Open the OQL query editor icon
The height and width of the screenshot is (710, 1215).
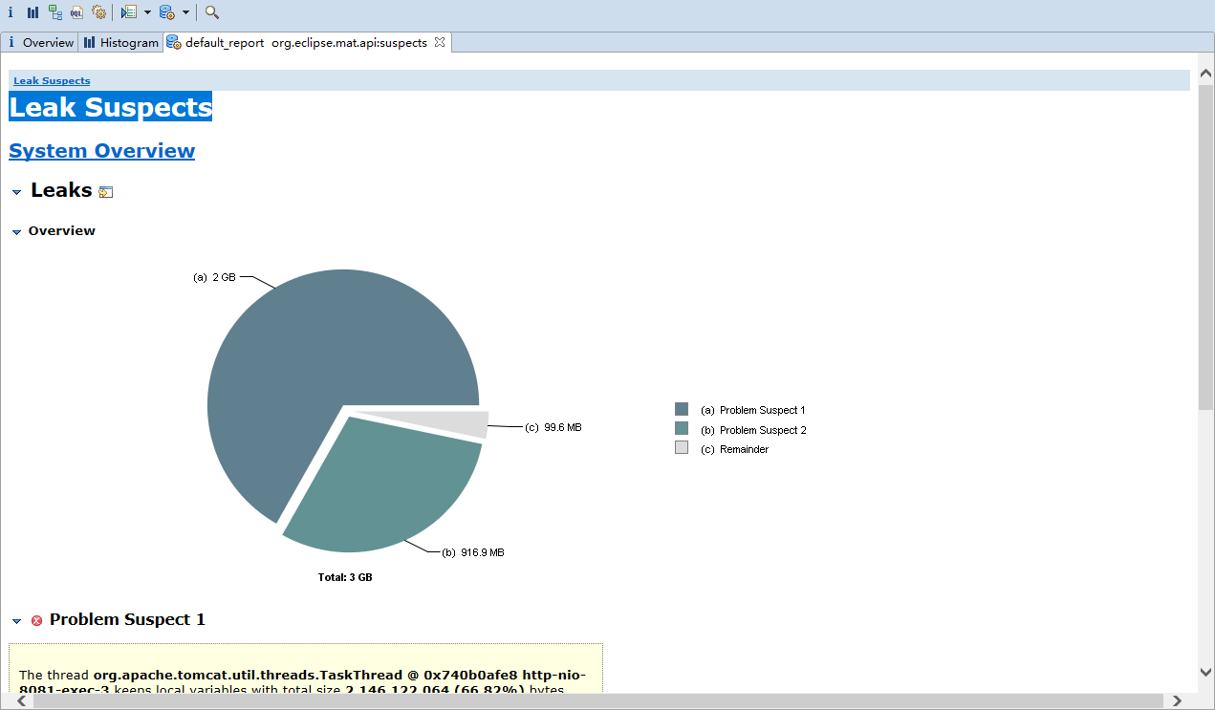76,12
